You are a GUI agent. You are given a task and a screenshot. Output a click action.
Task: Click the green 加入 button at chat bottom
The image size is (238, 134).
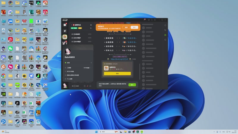pyautogui.click(x=132, y=85)
